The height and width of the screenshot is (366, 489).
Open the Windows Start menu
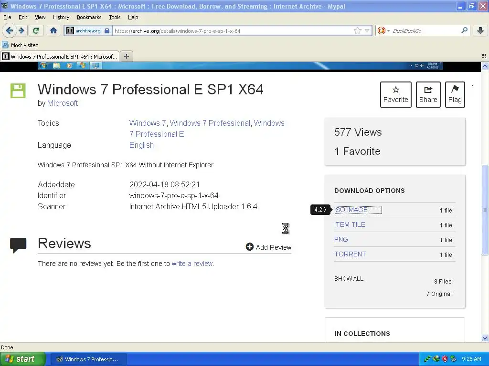pyautogui.click(x=23, y=359)
